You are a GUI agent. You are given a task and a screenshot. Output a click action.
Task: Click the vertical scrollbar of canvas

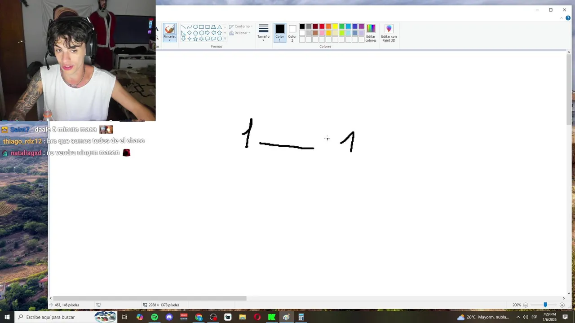click(569, 90)
